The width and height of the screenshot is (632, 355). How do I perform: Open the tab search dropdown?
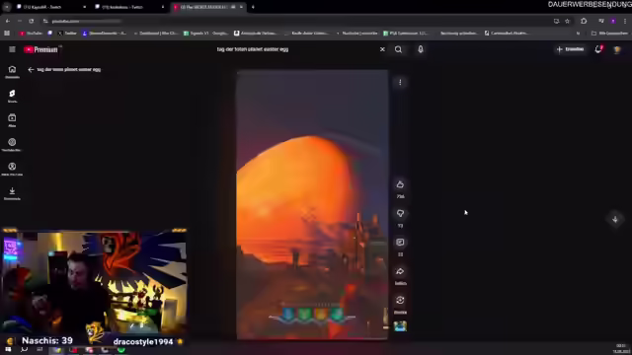(7, 7)
